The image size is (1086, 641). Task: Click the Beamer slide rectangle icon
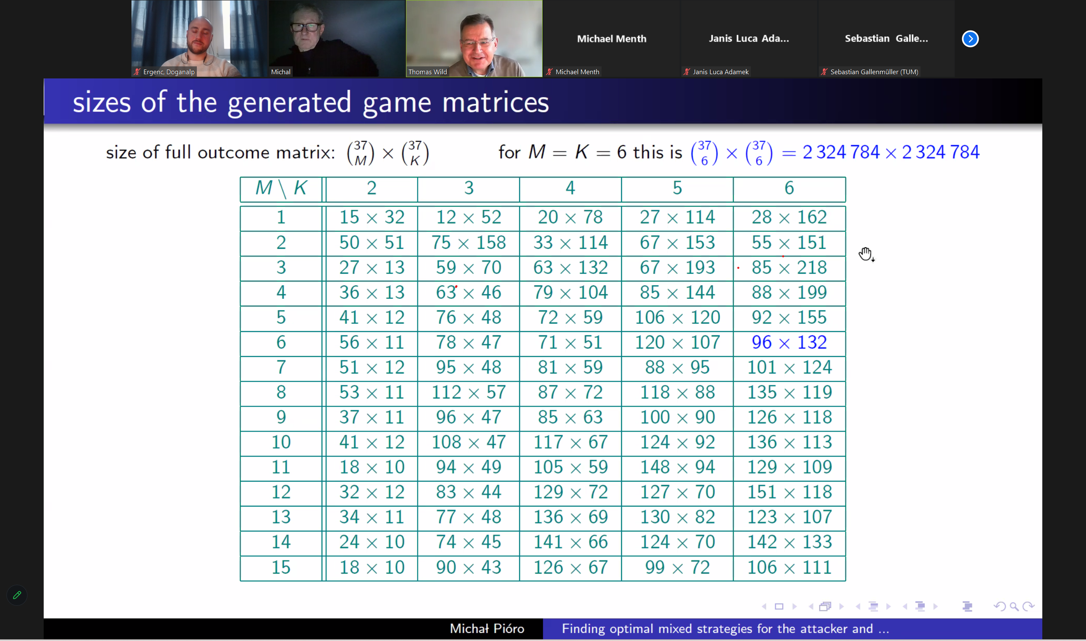tap(779, 606)
